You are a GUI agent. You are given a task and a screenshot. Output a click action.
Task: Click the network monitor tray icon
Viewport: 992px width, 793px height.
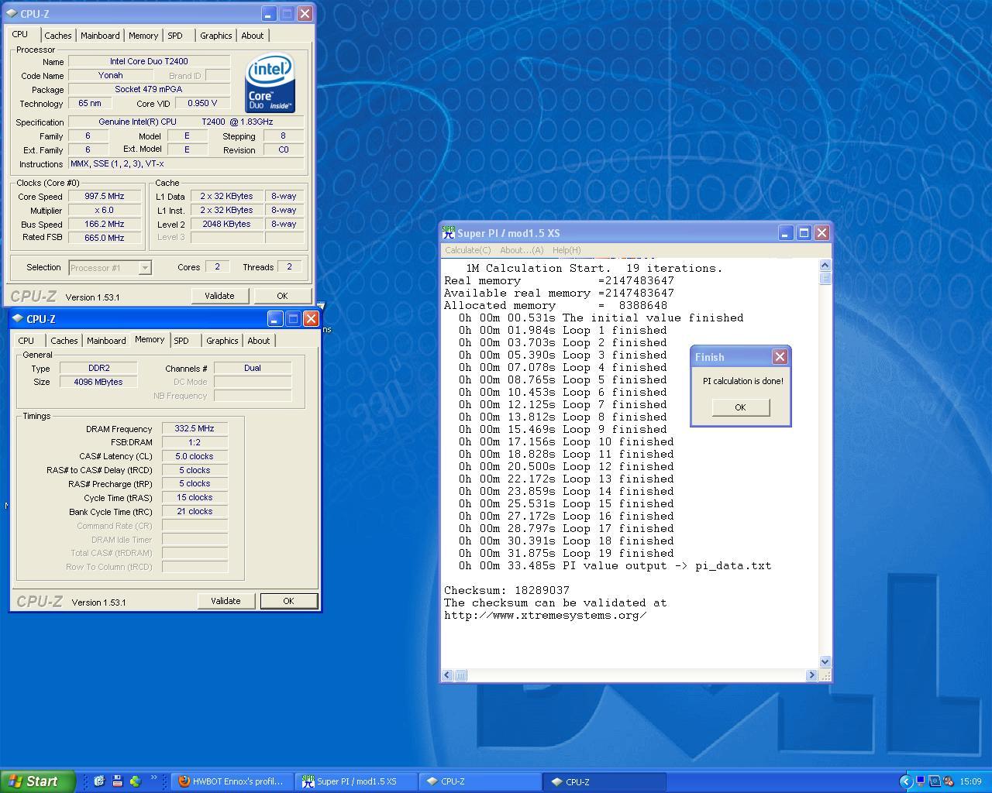[920, 781]
